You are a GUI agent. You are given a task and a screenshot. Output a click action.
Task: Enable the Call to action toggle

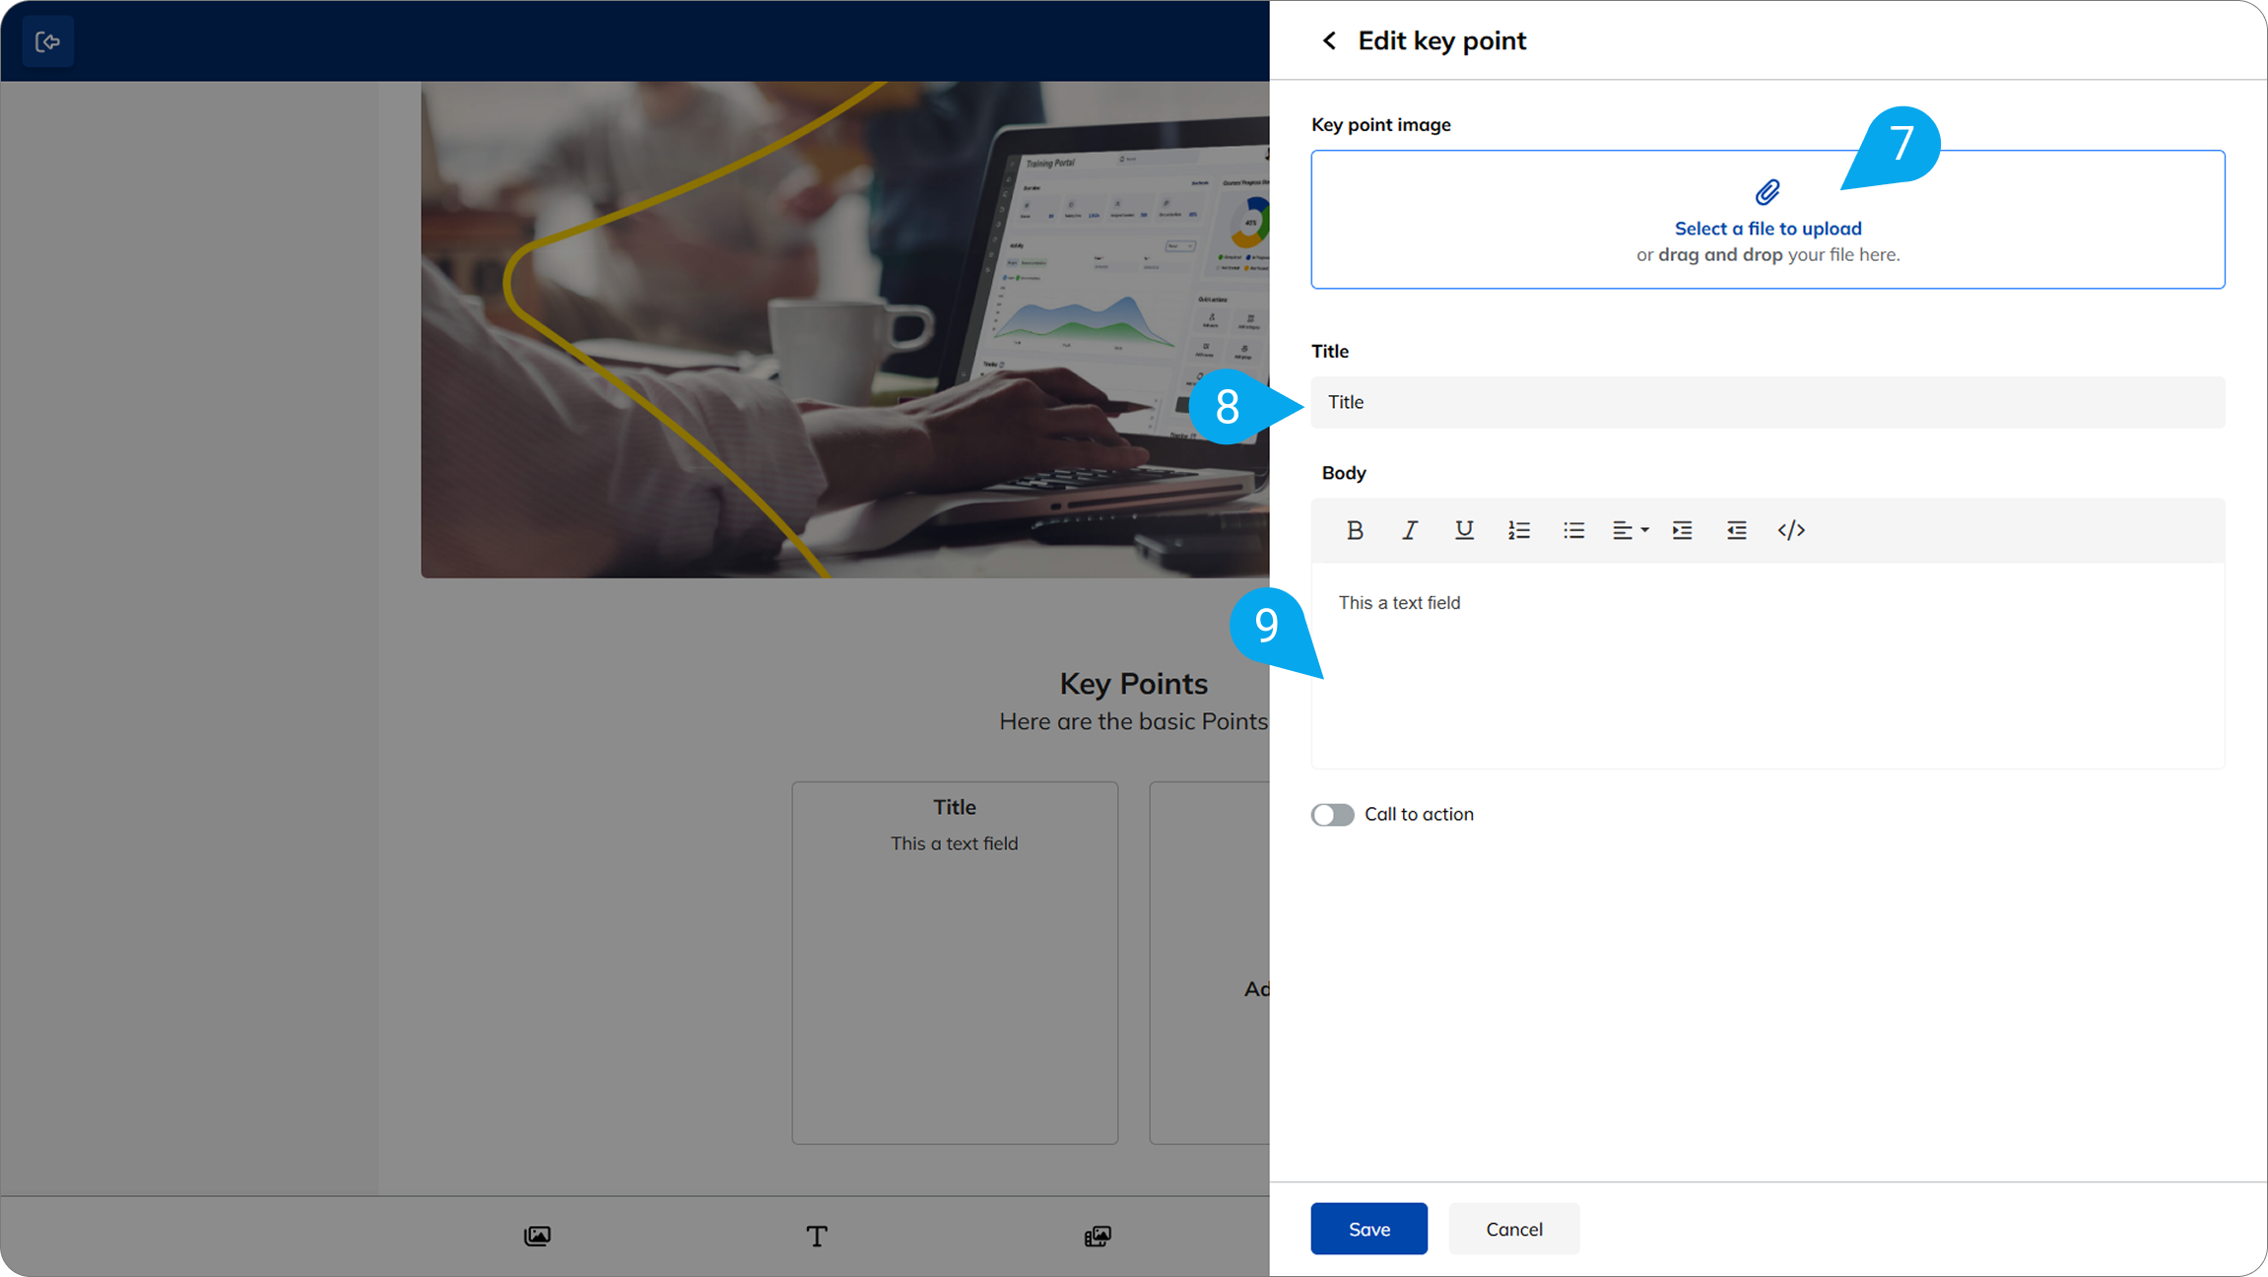click(x=1332, y=815)
